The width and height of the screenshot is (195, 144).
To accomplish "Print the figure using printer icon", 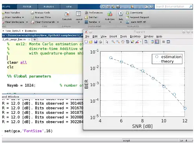I will 100,42.
